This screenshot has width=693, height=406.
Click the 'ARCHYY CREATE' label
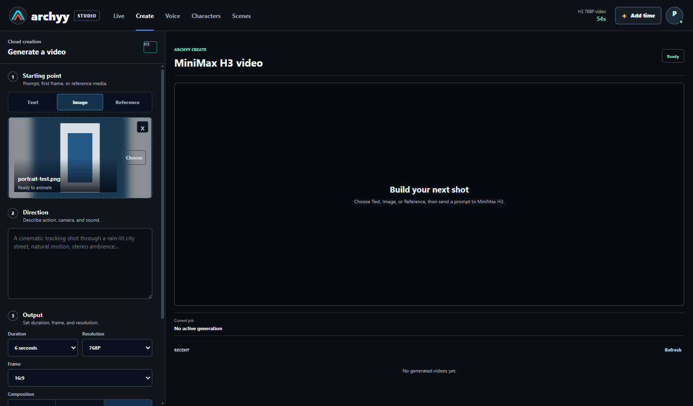[x=190, y=50]
